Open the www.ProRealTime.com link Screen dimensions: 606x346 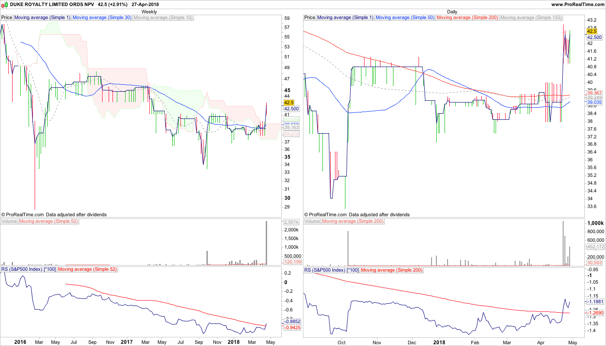click(577, 4)
